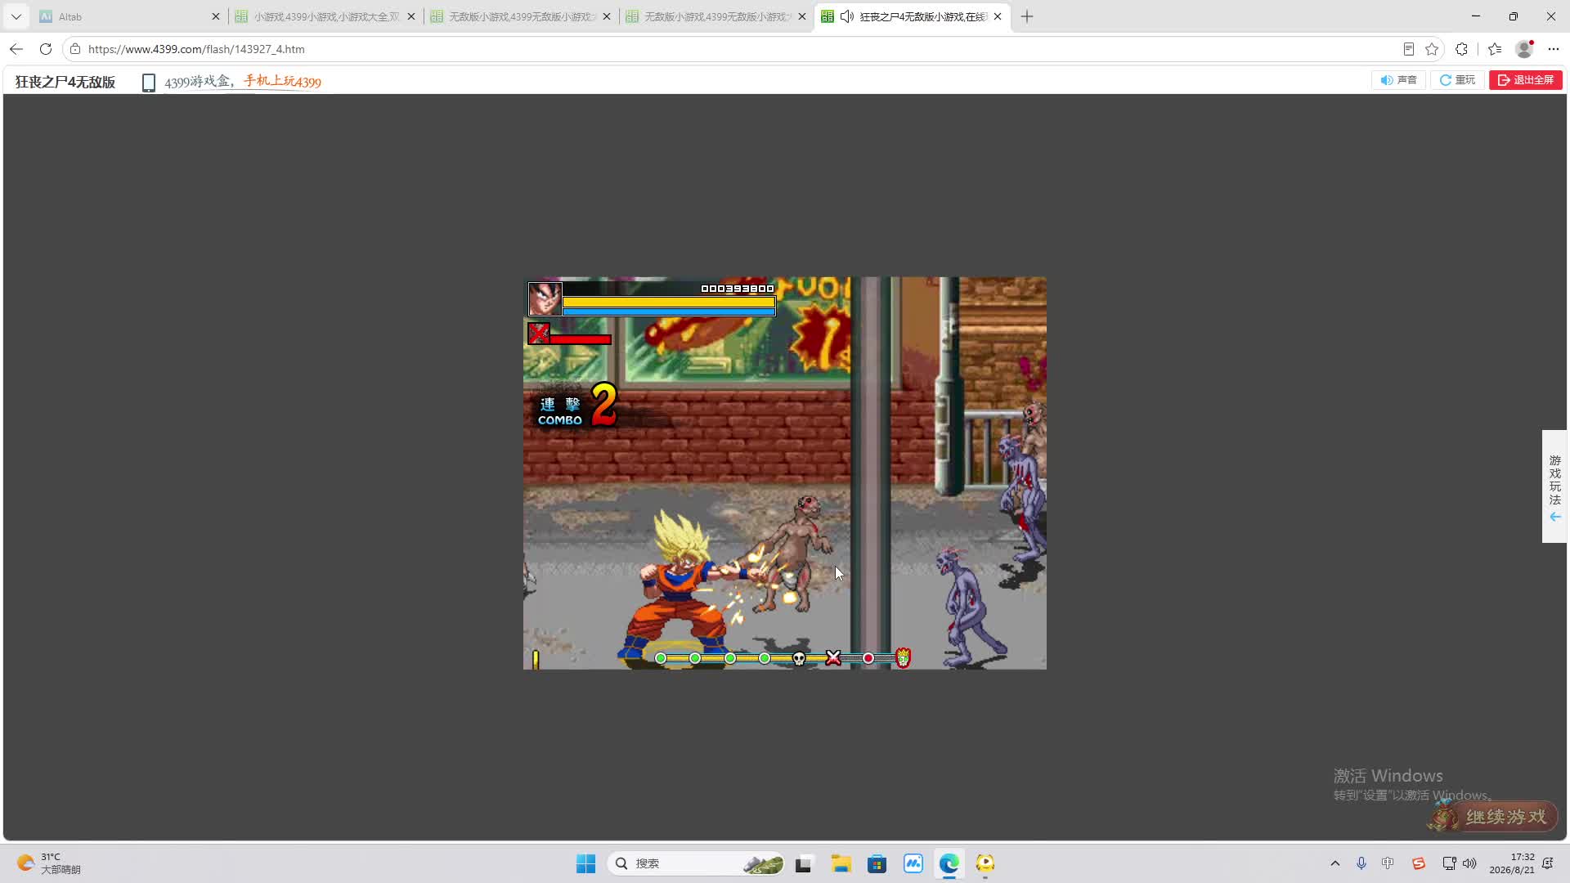Click the Goku character portrait
The height and width of the screenshot is (883, 1570).
point(545,299)
